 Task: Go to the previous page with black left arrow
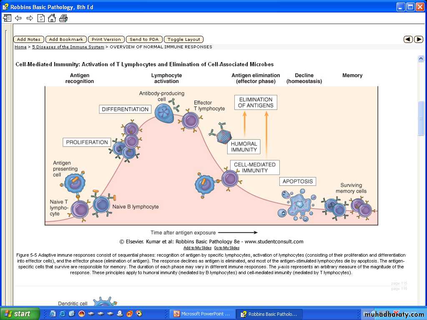[408, 39]
